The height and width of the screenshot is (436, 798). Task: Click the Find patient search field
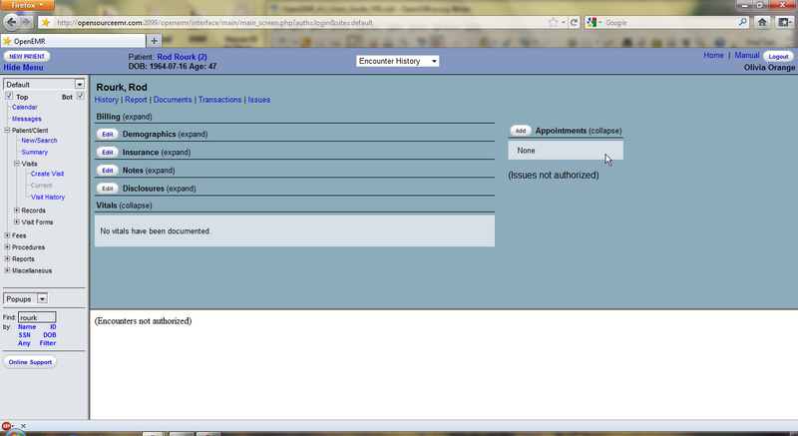37,317
